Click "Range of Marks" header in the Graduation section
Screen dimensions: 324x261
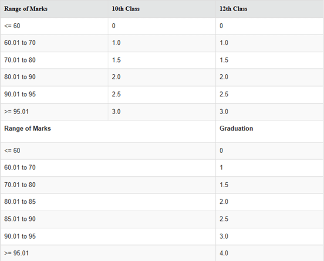(x=27, y=128)
